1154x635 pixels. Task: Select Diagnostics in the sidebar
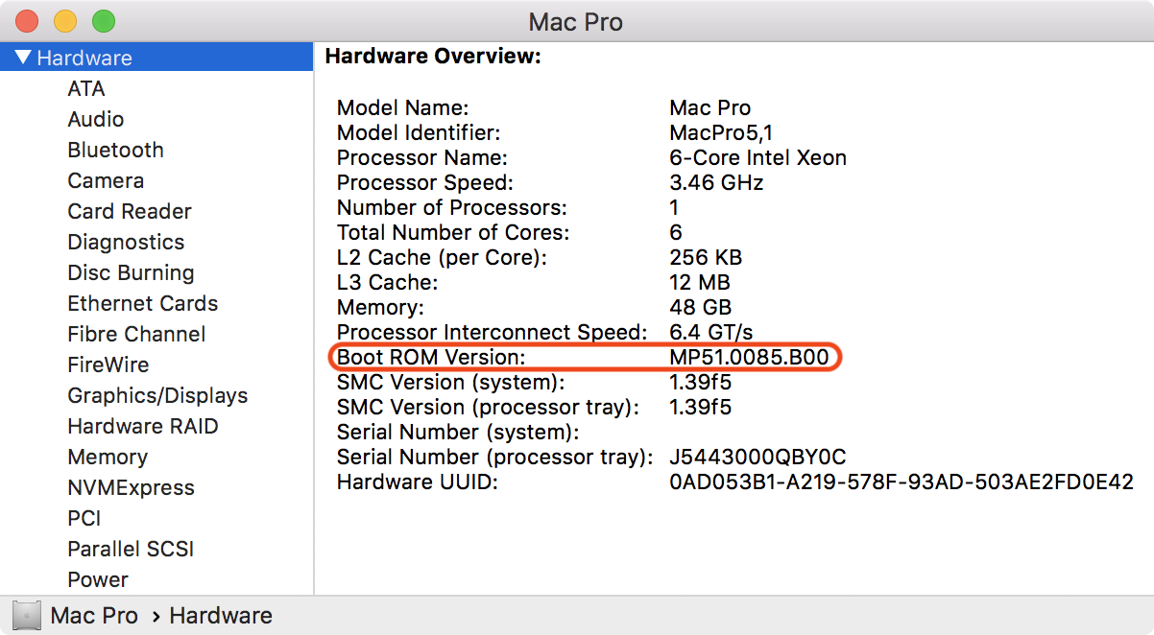click(x=126, y=242)
